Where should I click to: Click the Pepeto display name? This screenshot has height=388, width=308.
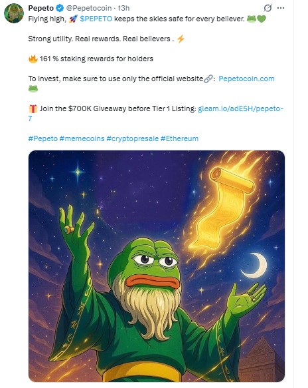pyautogui.click(x=40, y=8)
